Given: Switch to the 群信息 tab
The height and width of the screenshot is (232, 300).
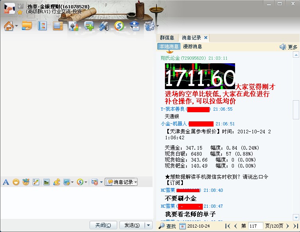Looking at the screenshot, I should click(x=167, y=38).
